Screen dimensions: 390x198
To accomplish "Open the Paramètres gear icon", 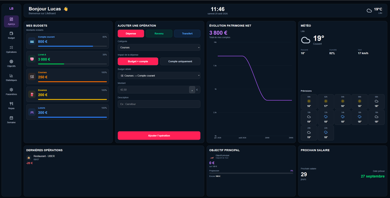I will coord(11,90).
